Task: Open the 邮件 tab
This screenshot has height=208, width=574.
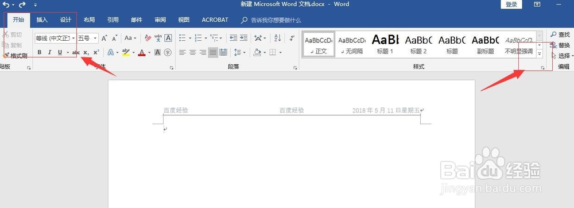Action: 137,20
